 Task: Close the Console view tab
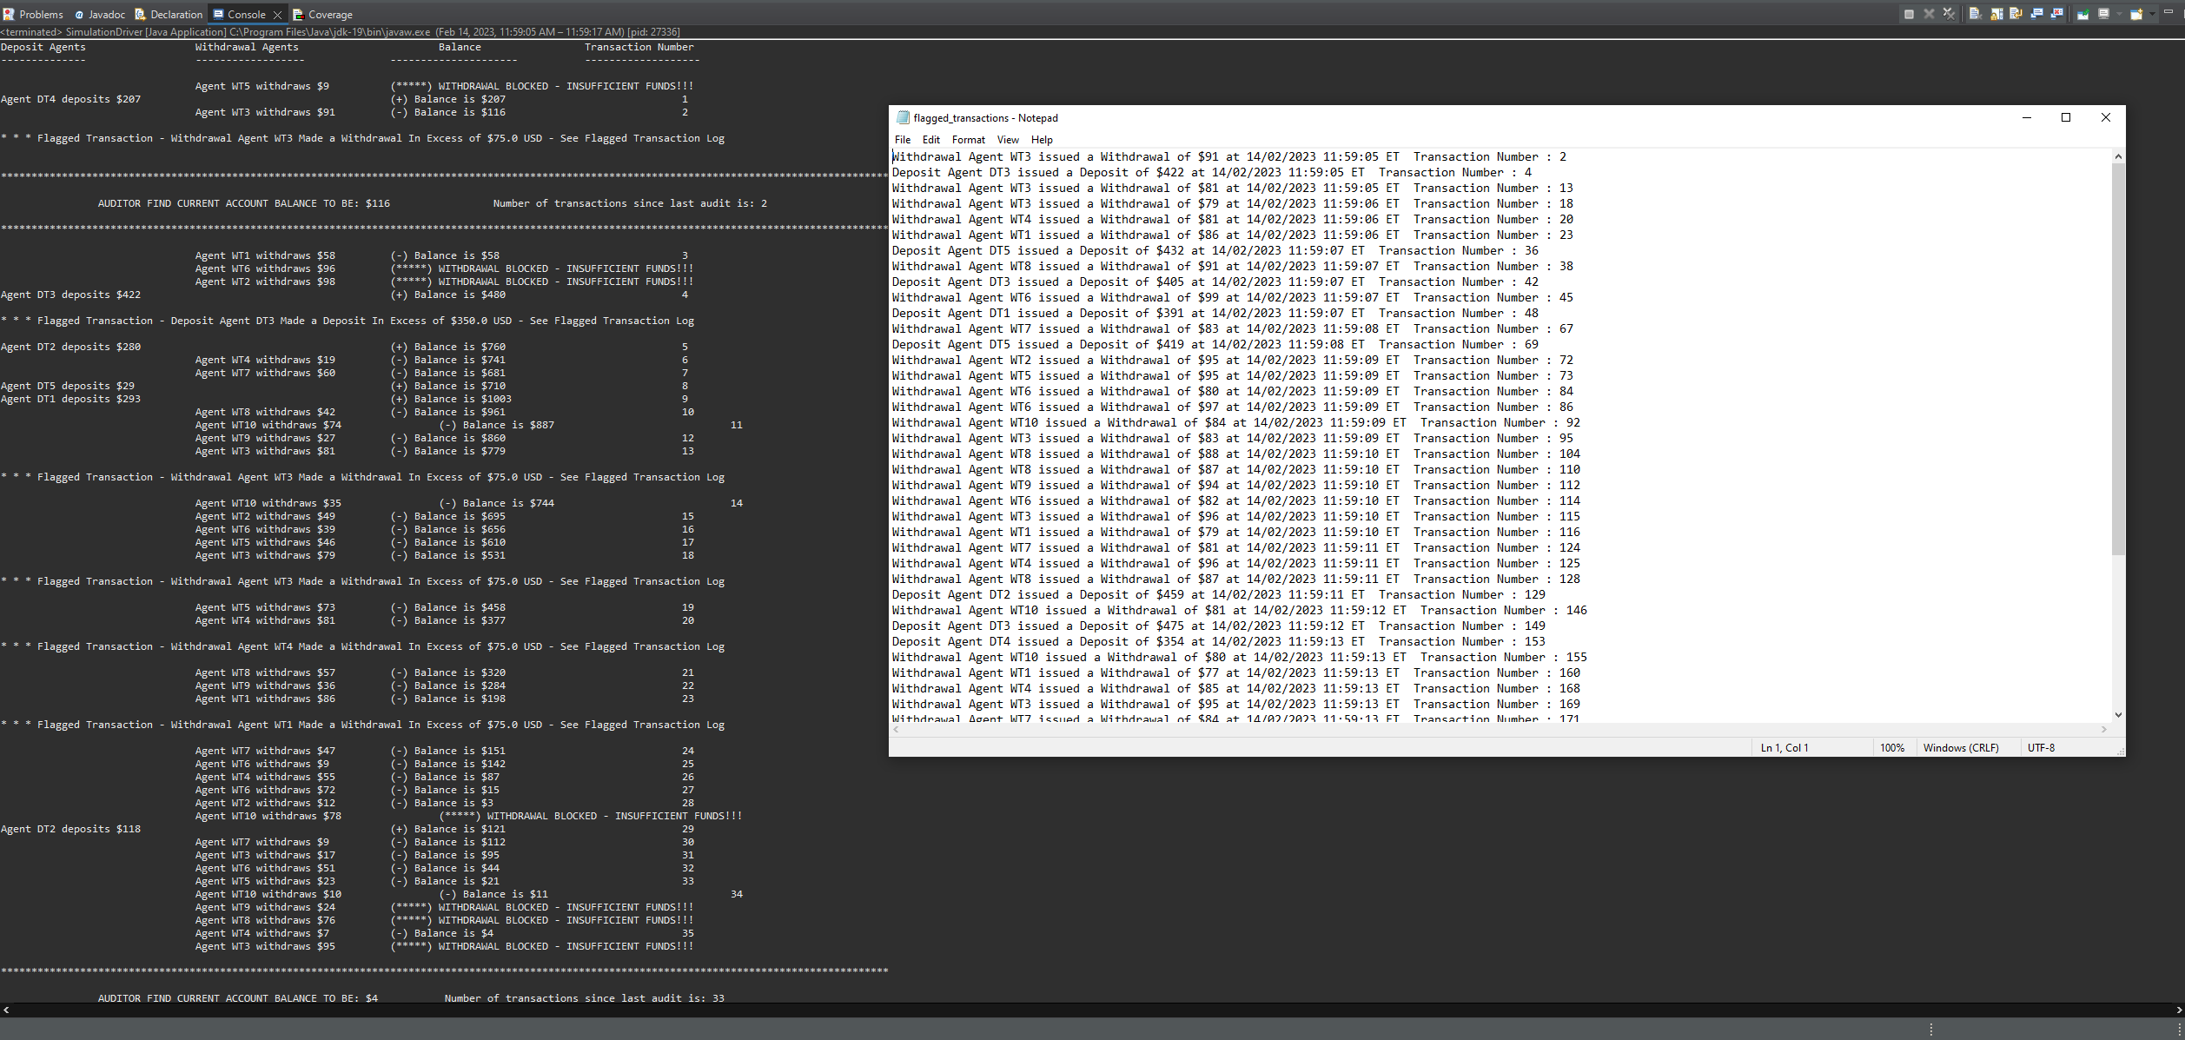277,15
